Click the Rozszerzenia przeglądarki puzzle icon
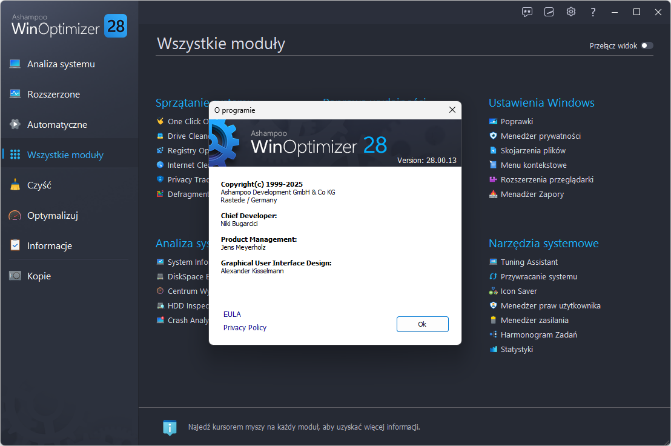 point(493,179)
